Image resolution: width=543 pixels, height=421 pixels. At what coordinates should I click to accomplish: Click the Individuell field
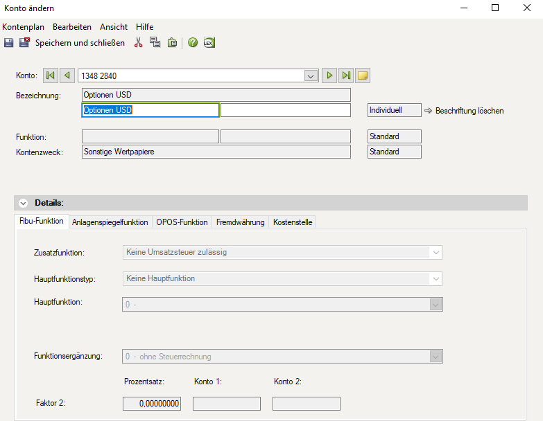pos(395,110)
